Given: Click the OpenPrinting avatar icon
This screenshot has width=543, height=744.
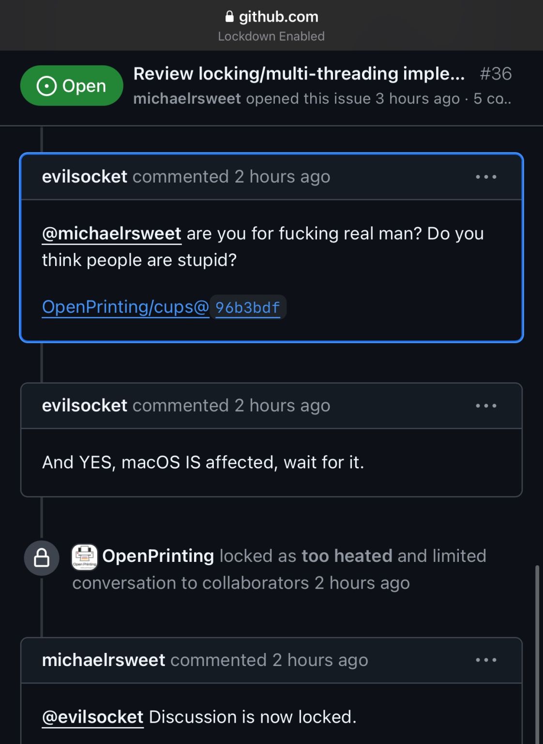Looking at the screenshot, I should (x=85, y=556).
